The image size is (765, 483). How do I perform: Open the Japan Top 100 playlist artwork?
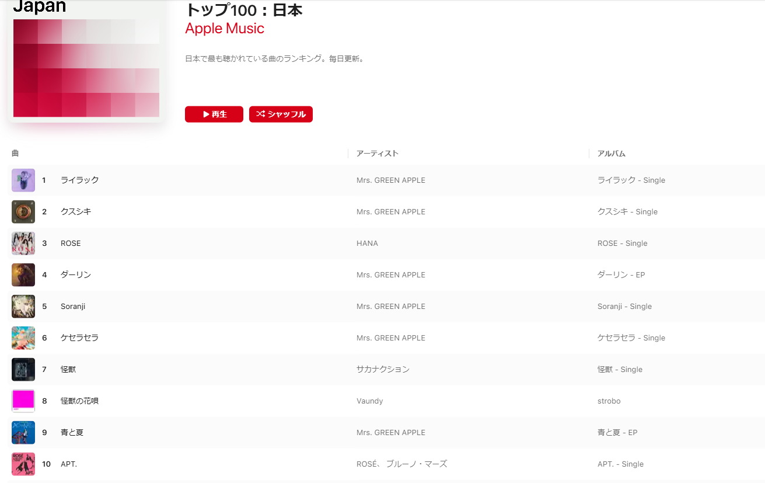click(x=86, y=61)
